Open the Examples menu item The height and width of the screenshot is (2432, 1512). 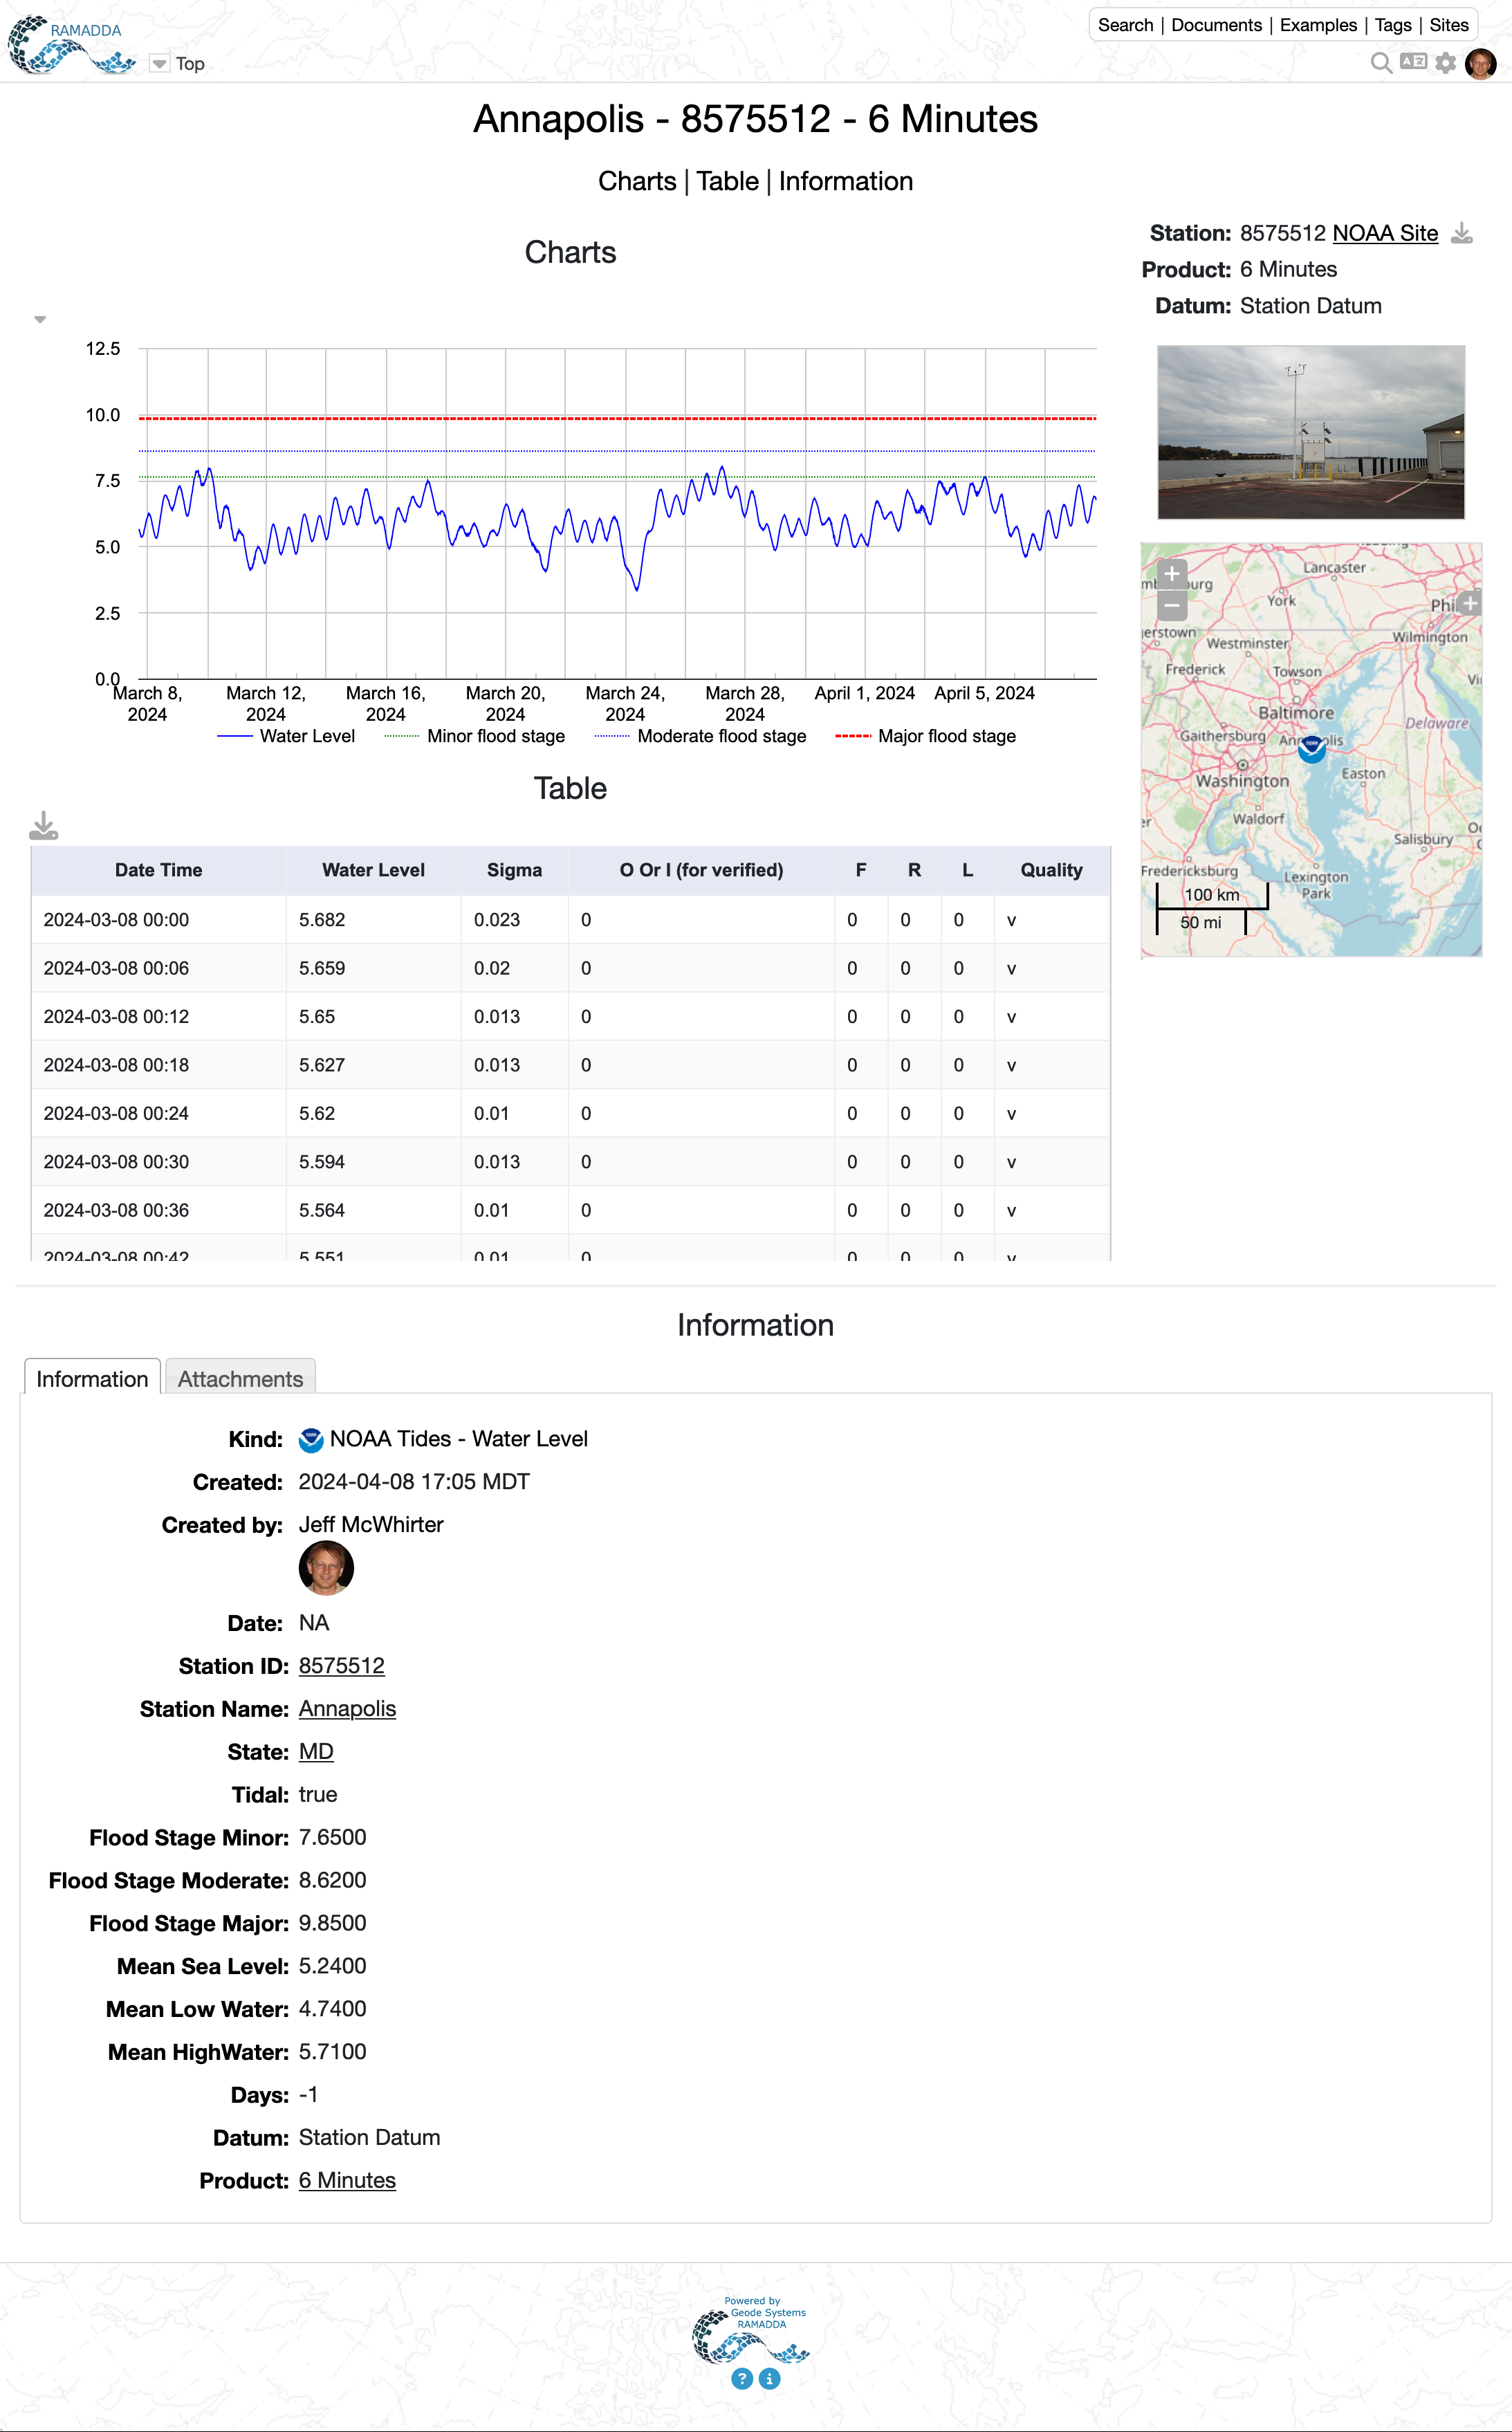tap(1318, 25)
